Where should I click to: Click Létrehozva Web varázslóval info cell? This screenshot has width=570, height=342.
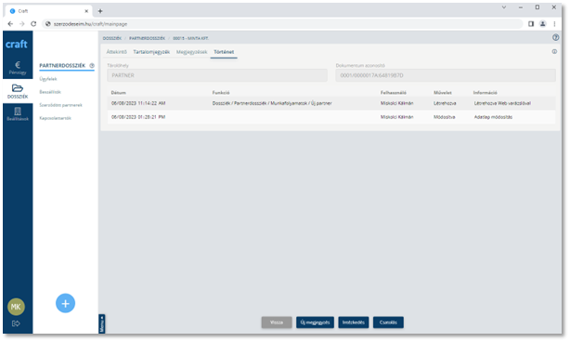502,103
